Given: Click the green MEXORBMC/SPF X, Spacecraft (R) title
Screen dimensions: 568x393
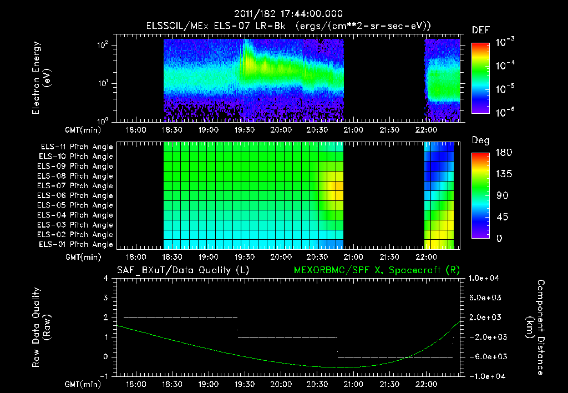Looking at the screenshot, I should tap(377, 270).
